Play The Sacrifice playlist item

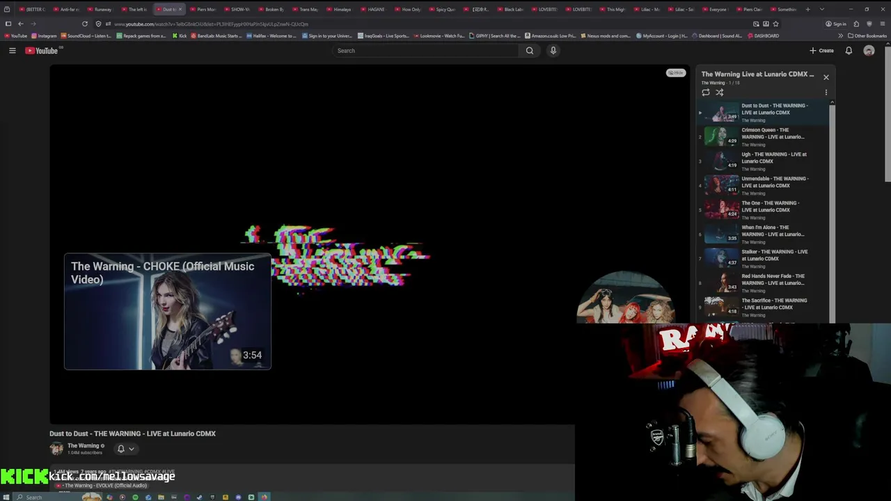pos(763,308)
